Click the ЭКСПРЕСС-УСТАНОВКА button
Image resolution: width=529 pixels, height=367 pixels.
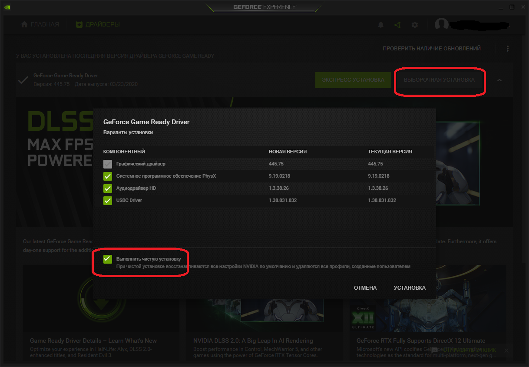tap(353, 80)
